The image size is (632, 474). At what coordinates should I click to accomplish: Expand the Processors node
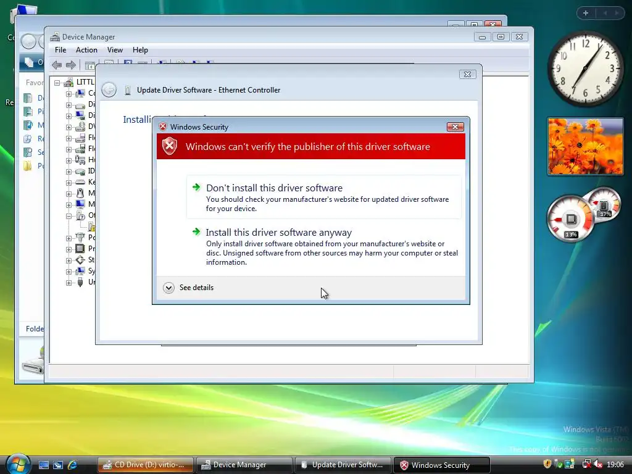[x=69, y=249]
